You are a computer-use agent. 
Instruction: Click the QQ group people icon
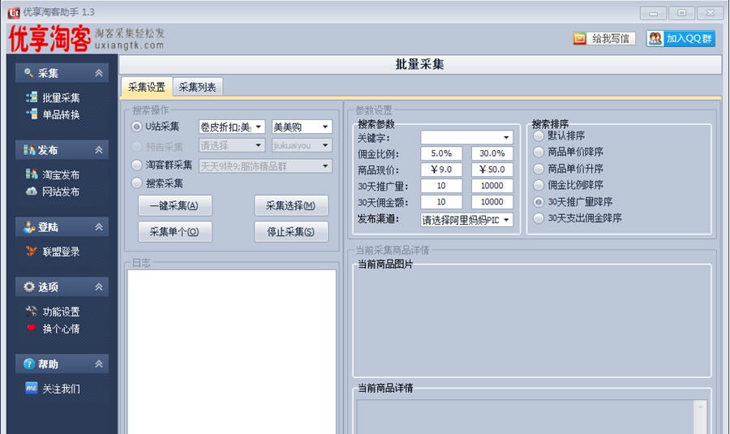pos(655,38)
